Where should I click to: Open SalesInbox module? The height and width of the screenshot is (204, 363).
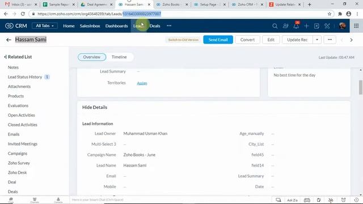(90, 26)
